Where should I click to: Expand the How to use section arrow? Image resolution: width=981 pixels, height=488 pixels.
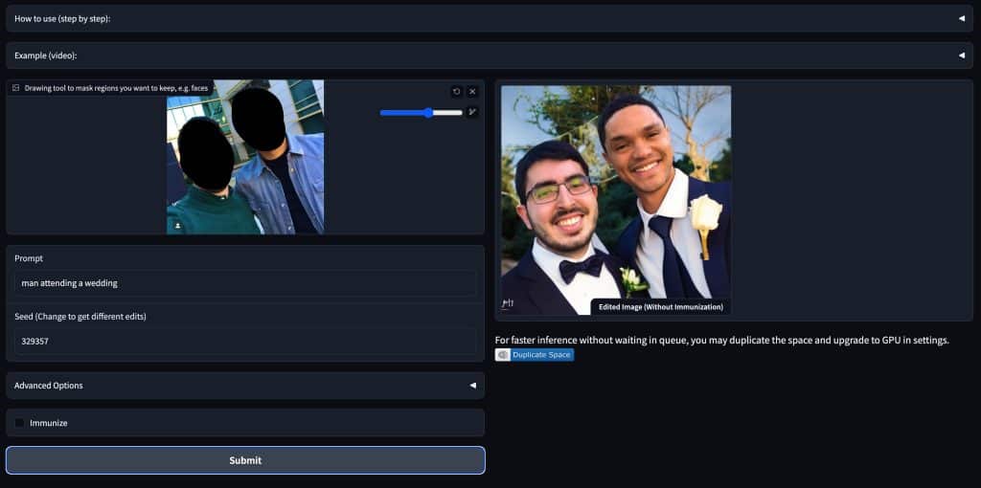point(961,18)
